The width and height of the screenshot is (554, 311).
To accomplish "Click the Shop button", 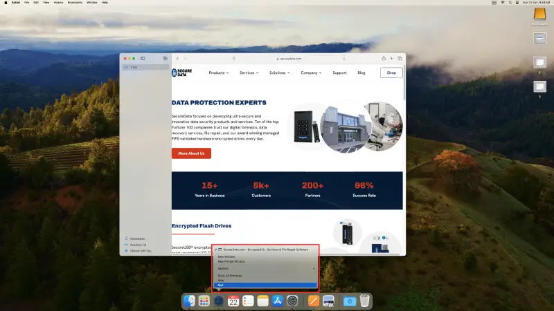I will tap(391, 73).
